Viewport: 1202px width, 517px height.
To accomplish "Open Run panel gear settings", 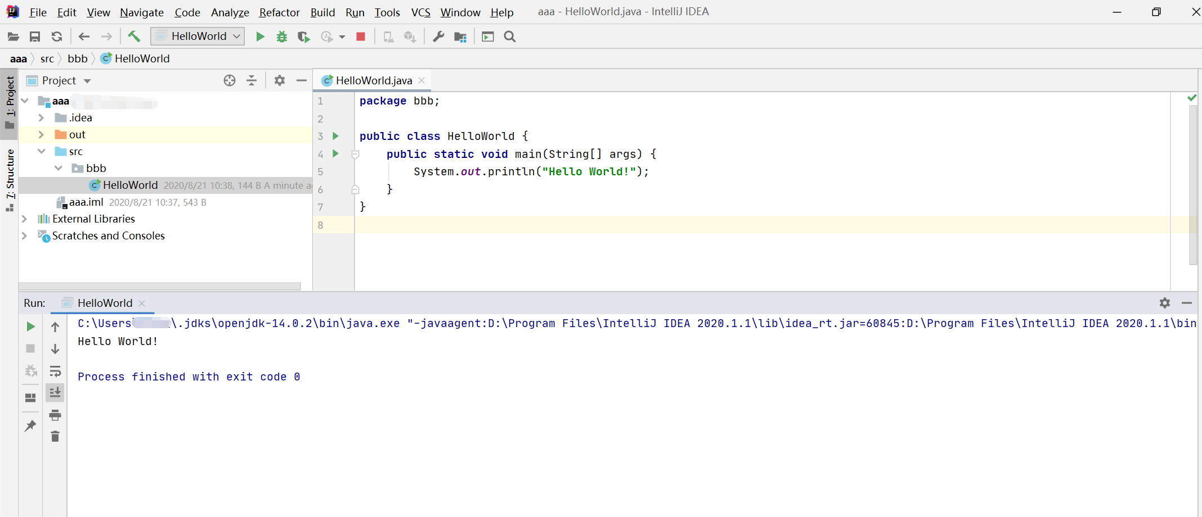I will click(x=1165, y=303).
